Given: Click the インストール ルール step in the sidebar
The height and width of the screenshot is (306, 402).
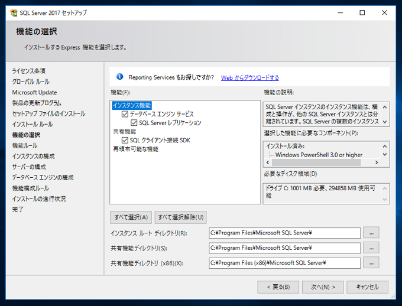Looking at the screenshot, I should coord(33,124).
